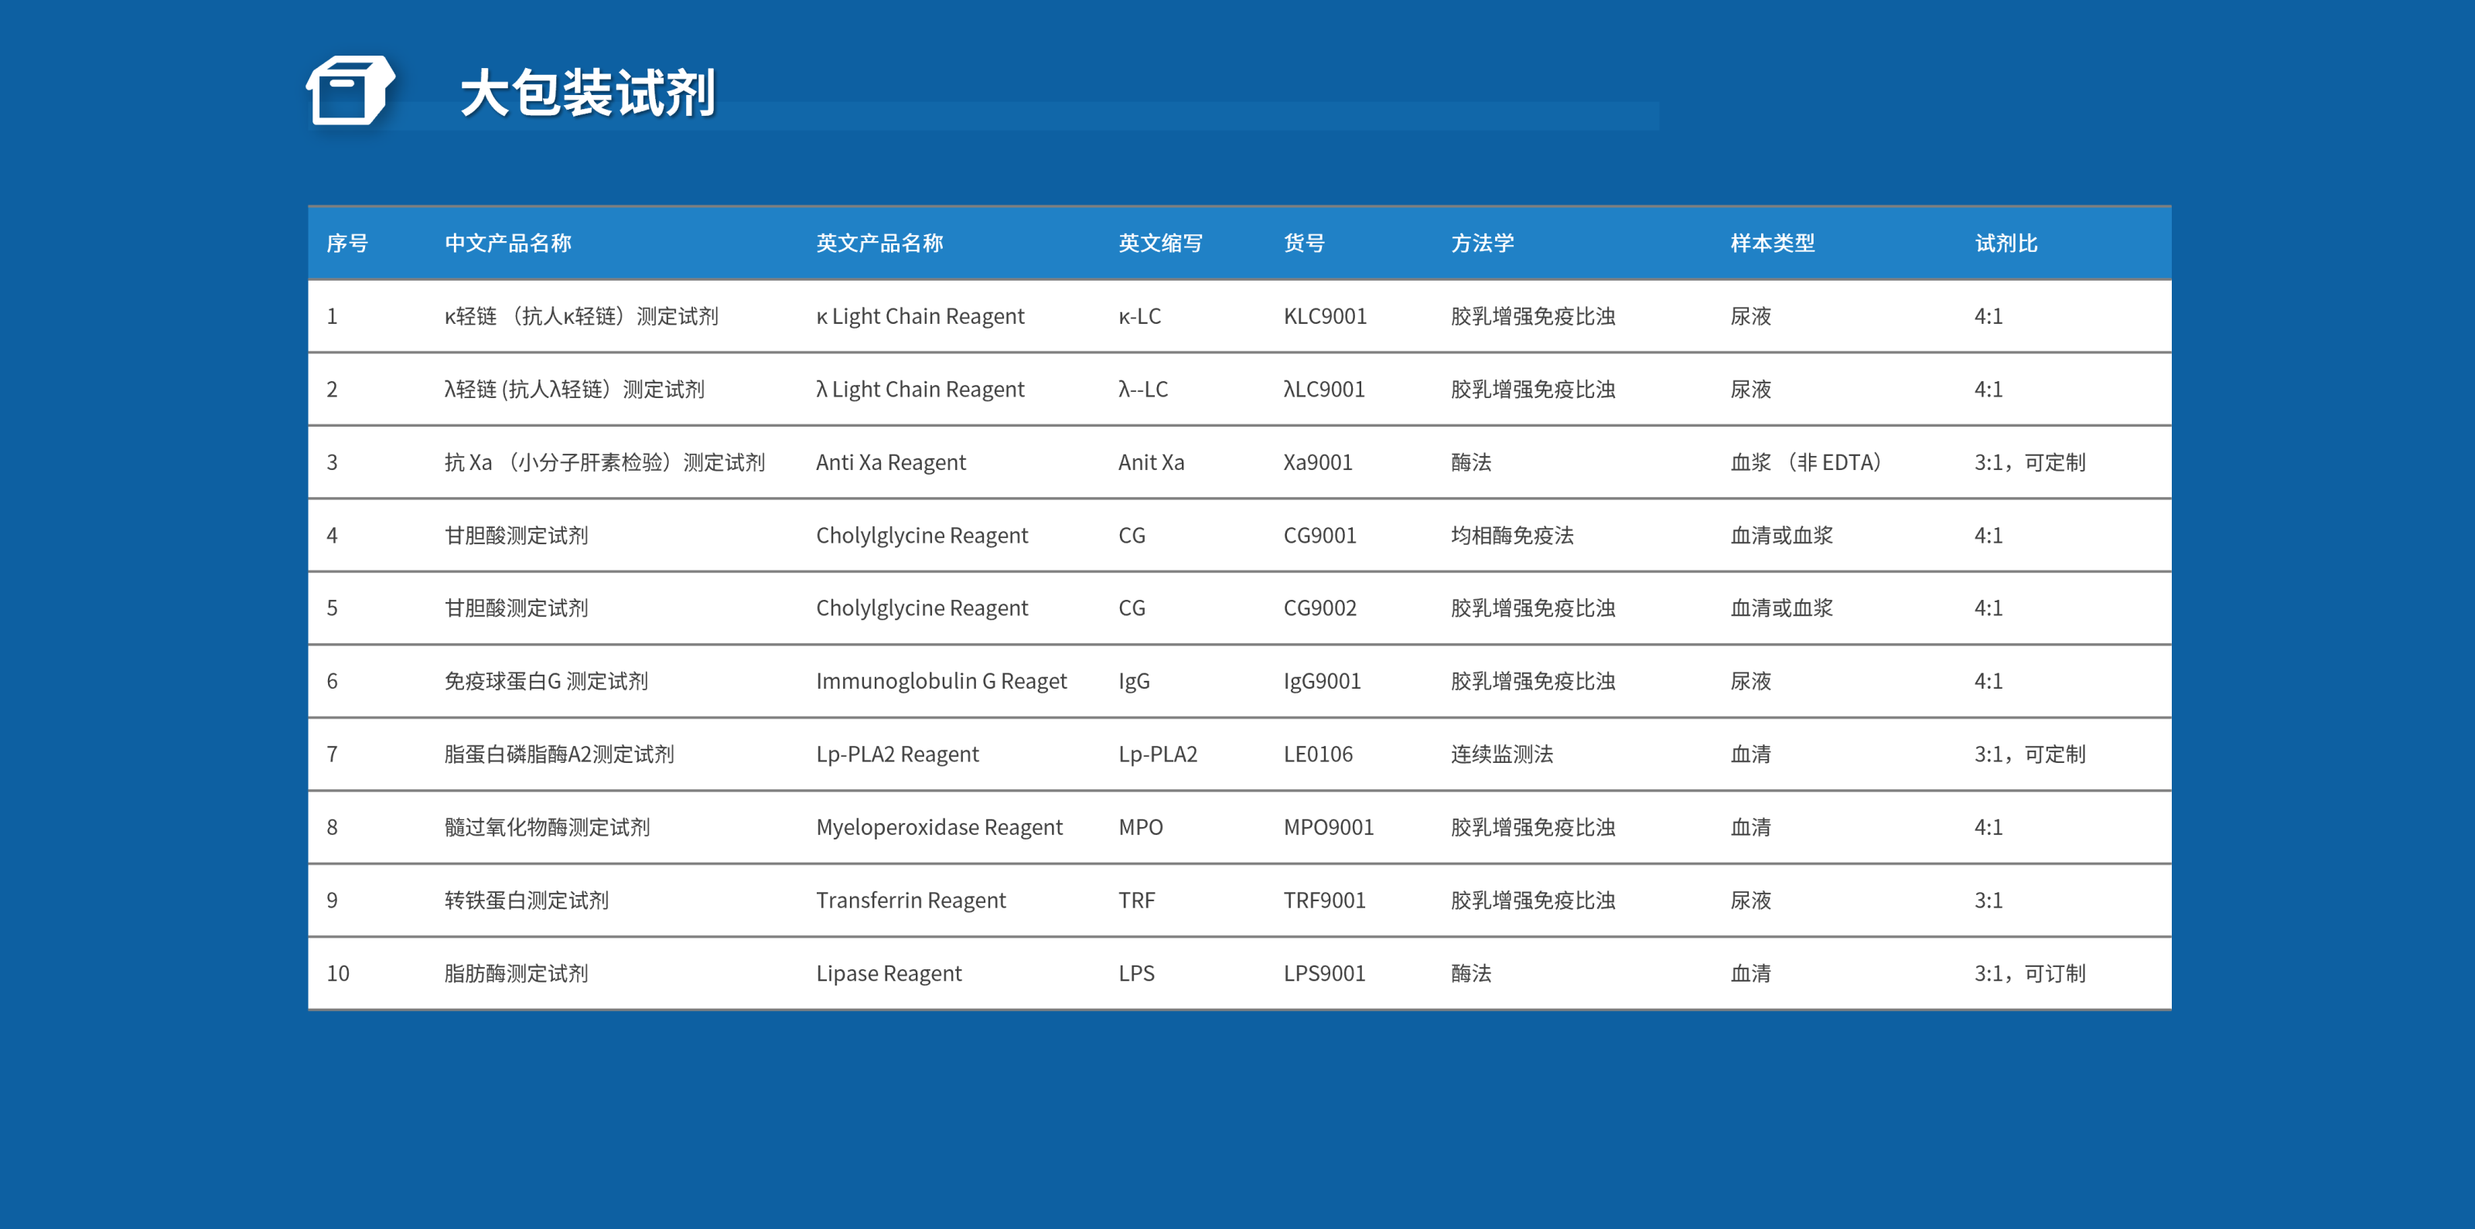
Task: Click the 方法学 column header
Action: [1482, 243]
